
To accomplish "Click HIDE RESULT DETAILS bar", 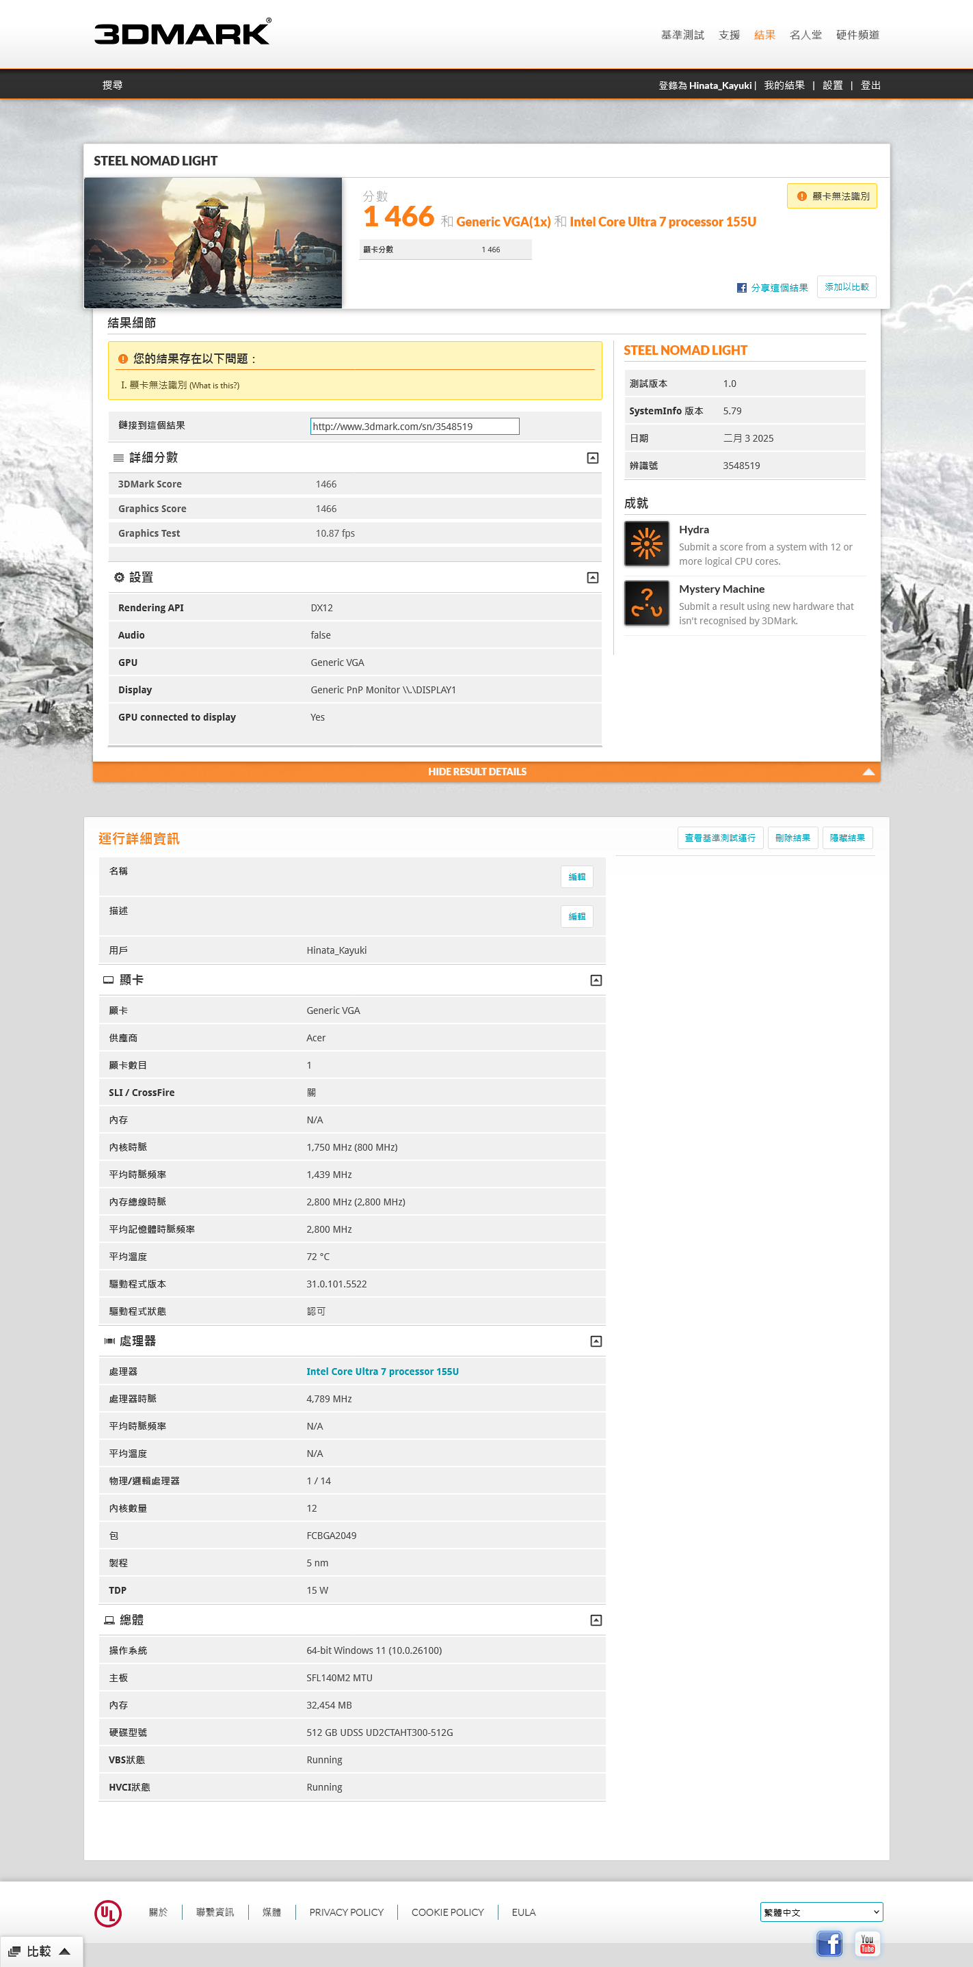I will [x=487, y=771].
